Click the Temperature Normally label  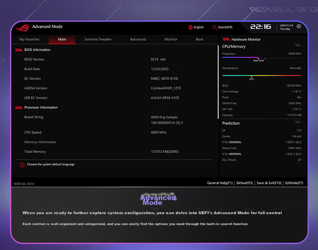point(262,68)
